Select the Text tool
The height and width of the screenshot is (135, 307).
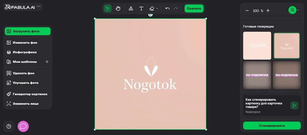(141, 9)
